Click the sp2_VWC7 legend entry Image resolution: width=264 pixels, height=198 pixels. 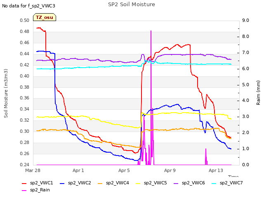tap(227, 183)
